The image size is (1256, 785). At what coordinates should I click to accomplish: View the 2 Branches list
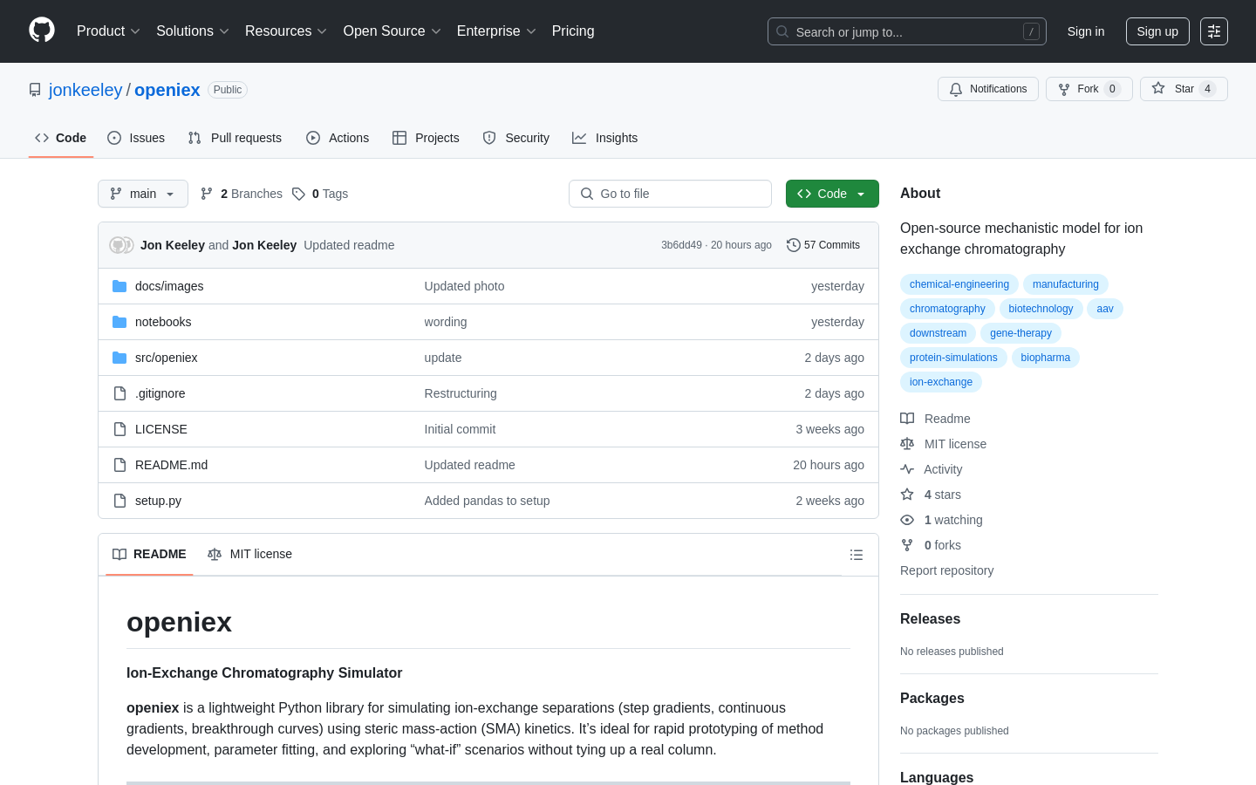242,194
